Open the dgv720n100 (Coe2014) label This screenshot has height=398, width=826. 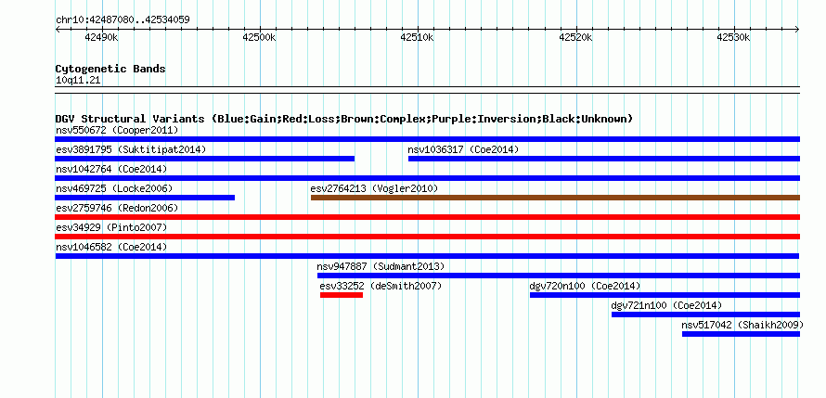585,286
